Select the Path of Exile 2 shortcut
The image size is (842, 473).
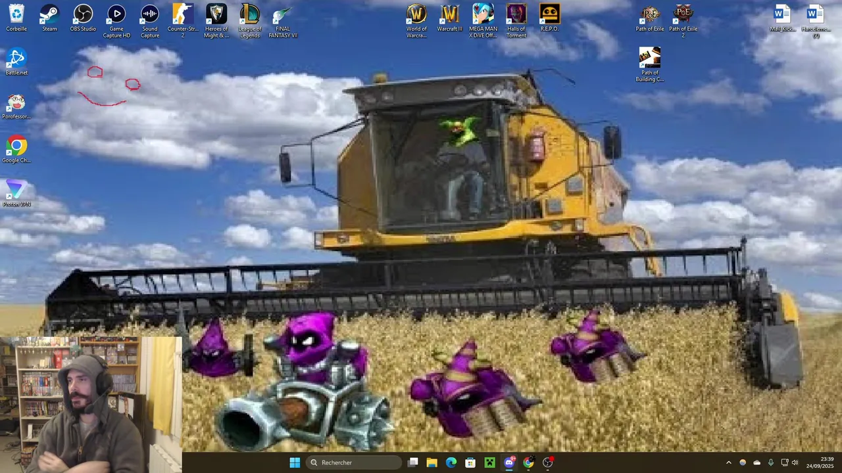pos(683,21)
